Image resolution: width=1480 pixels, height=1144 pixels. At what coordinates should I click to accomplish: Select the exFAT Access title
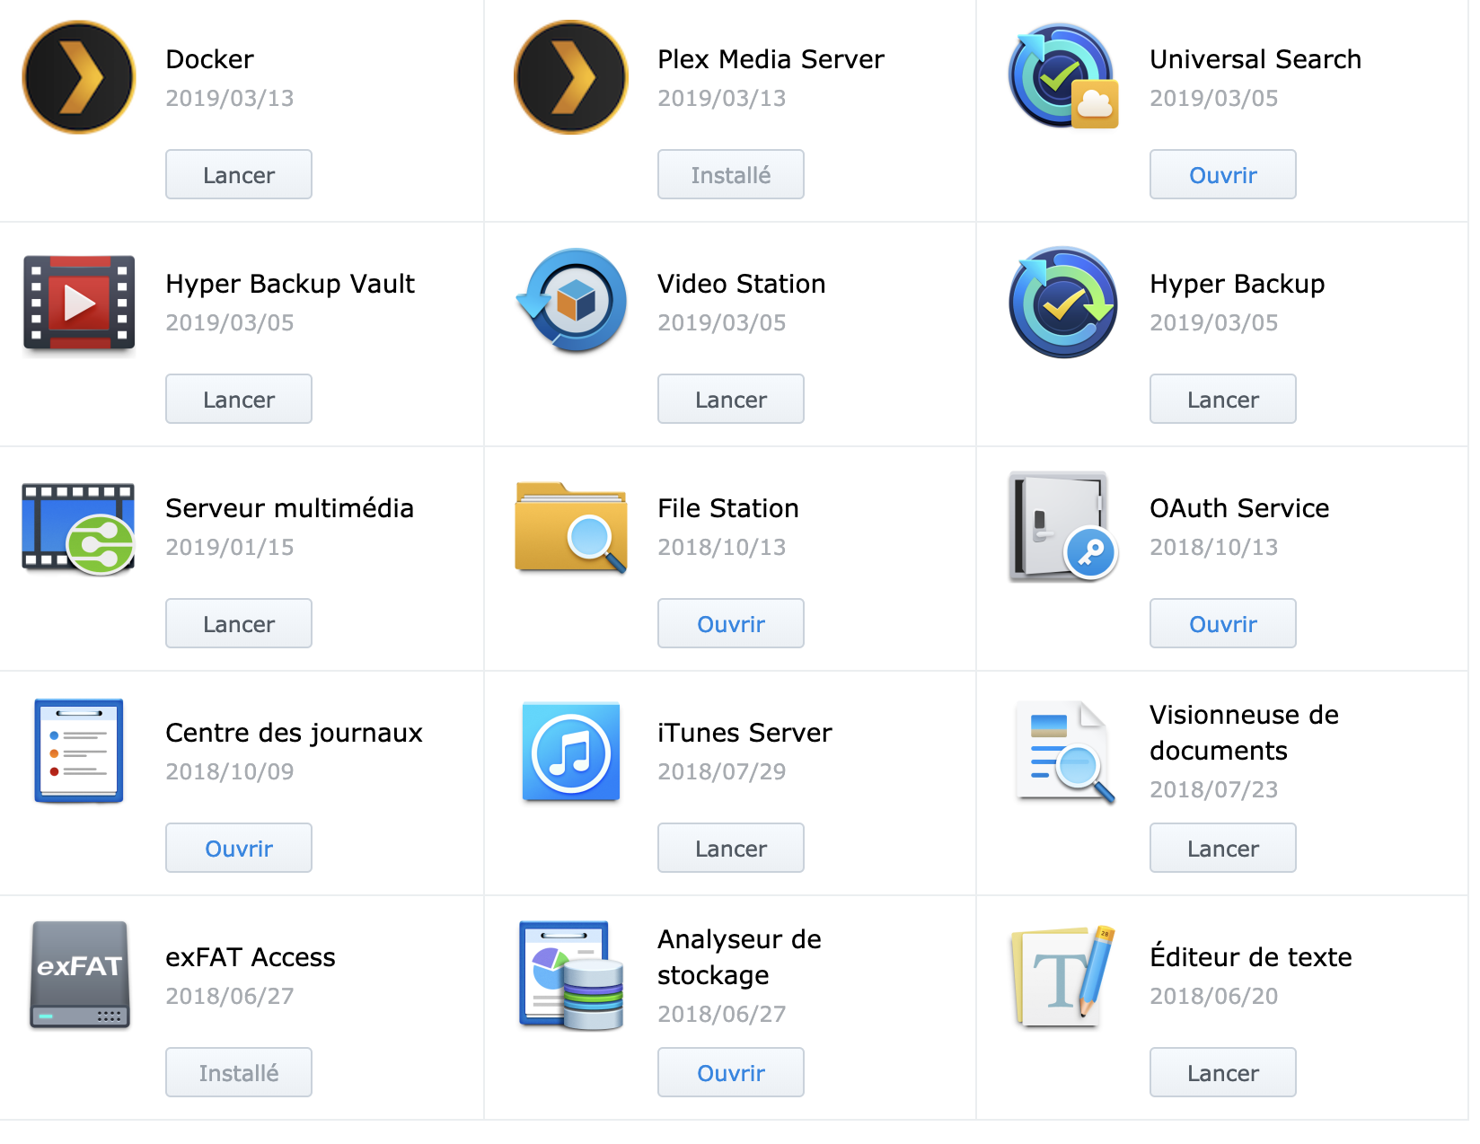pyautogui.click(x=250, y=957)
